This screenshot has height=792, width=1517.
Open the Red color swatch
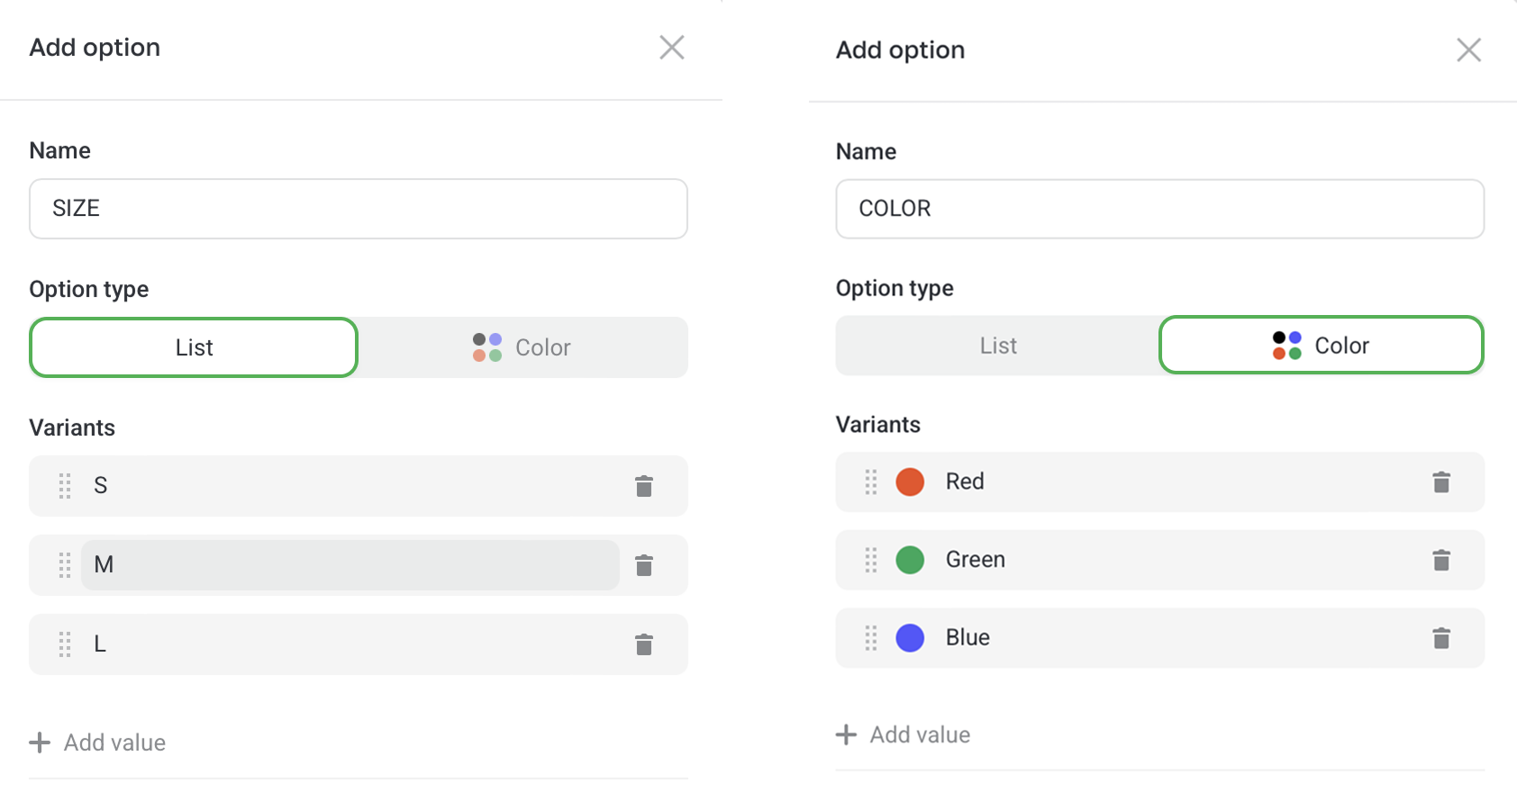[910, 481]
